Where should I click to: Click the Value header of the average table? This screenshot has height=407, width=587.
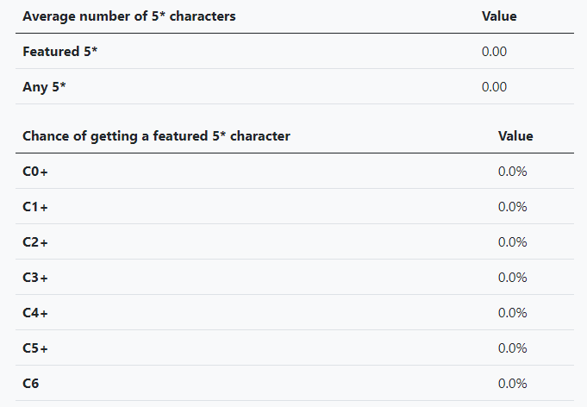click(499, 16)
